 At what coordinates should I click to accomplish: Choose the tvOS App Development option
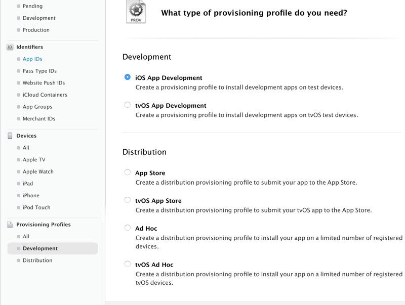[128, 105]
